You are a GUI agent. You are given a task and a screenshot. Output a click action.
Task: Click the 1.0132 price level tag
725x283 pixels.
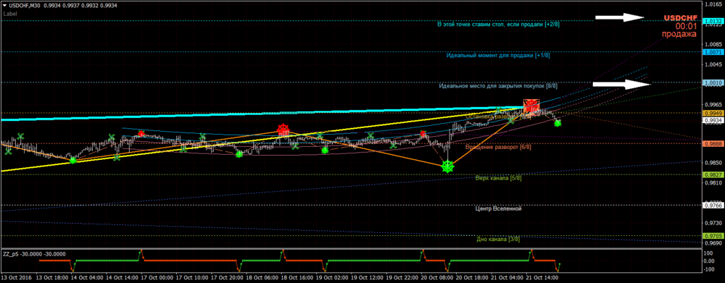pyautogui.click(x=713, y=21)
